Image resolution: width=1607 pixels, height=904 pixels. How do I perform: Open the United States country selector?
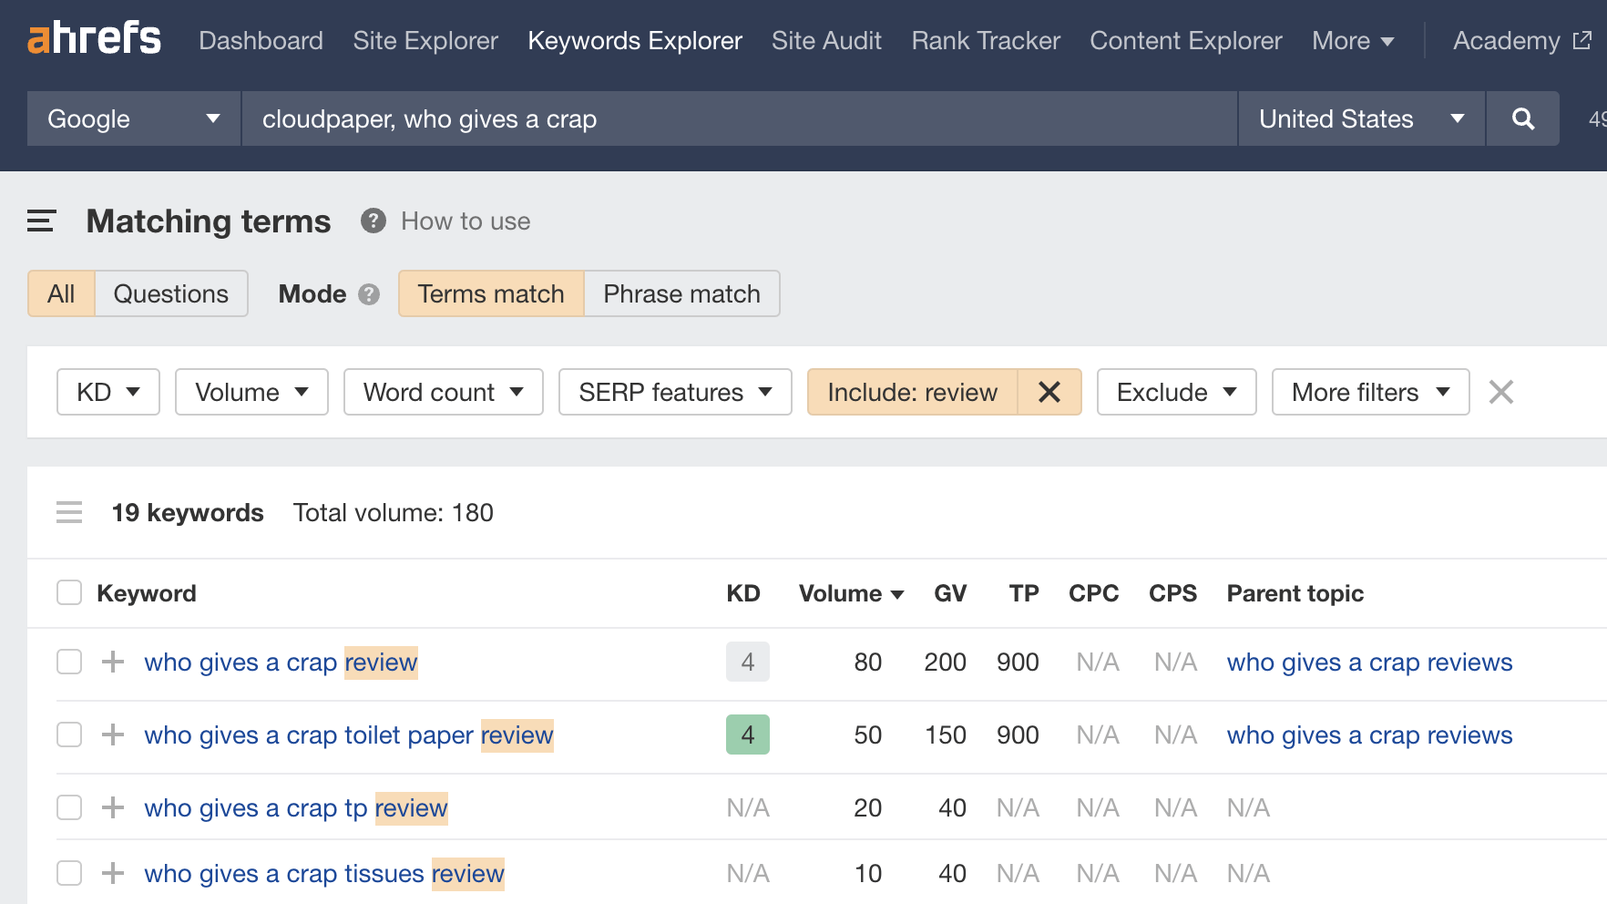tap(1359, 118)
